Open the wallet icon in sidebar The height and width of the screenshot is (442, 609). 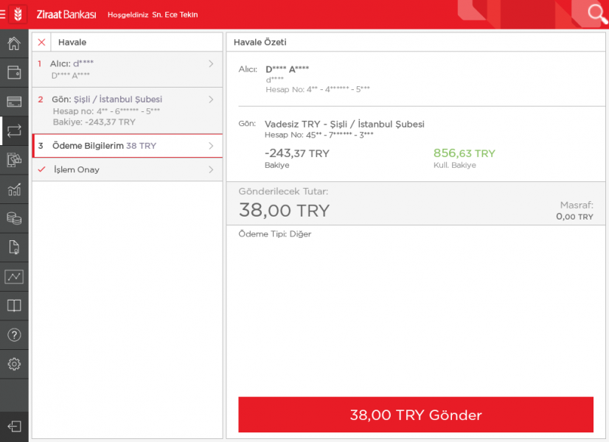point(14,72)
